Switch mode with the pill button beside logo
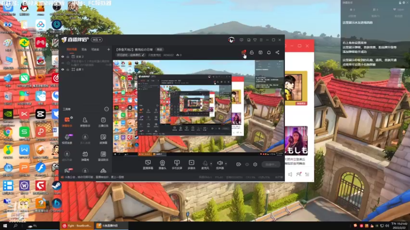 97,40
